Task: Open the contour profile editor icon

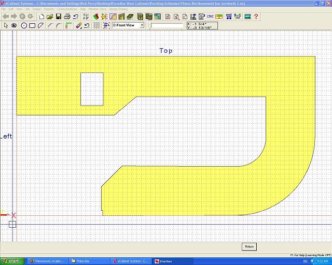Action: (x=113, y=17)
